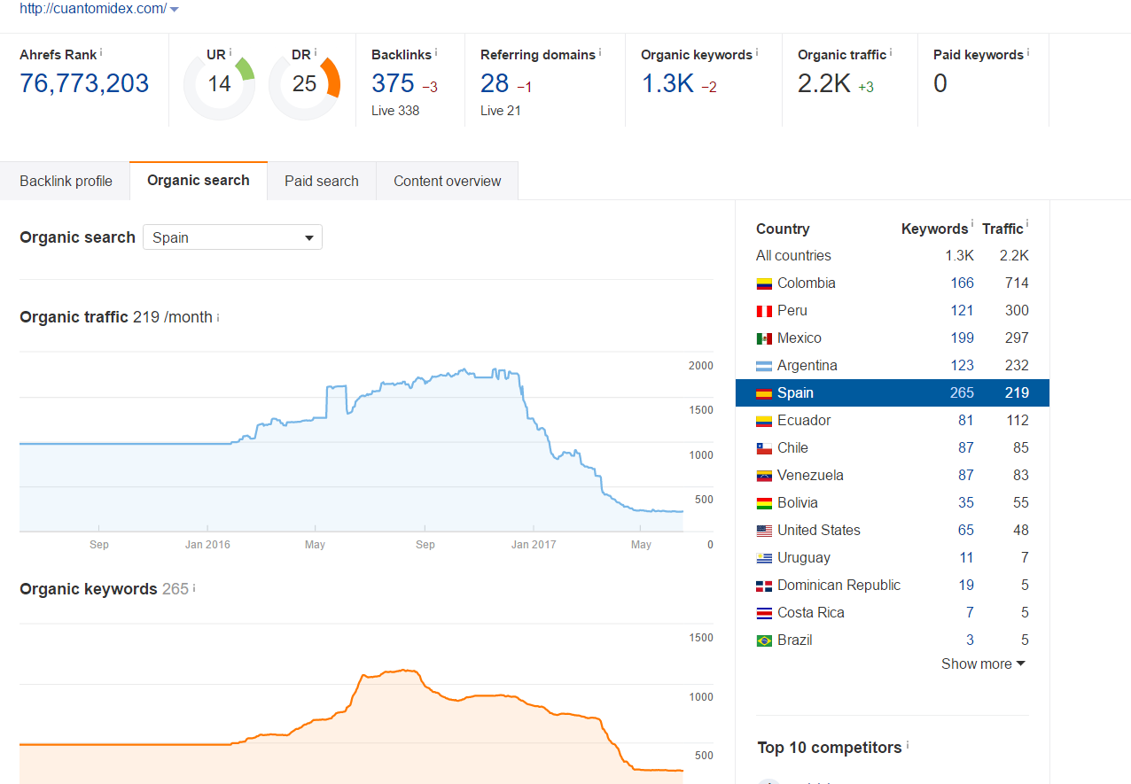This screenshot has width=1131, height=784.
Task: Click the Organic keywords value 1.3K
Action: pos(667,83)
